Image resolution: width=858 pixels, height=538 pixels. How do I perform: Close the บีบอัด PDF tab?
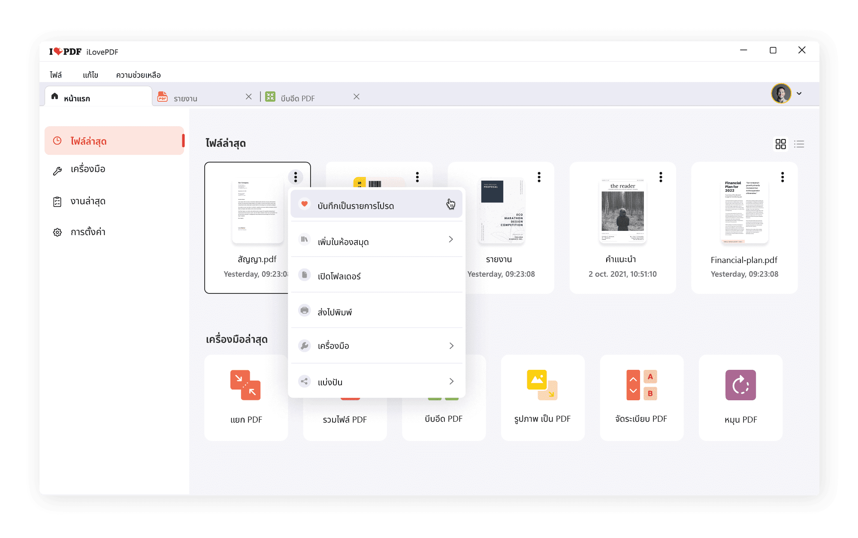[x=356, y=97]
